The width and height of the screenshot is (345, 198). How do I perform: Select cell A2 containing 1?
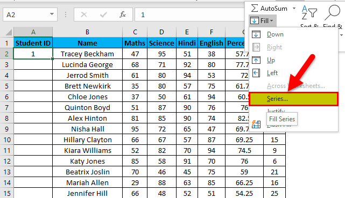point(33,54)
